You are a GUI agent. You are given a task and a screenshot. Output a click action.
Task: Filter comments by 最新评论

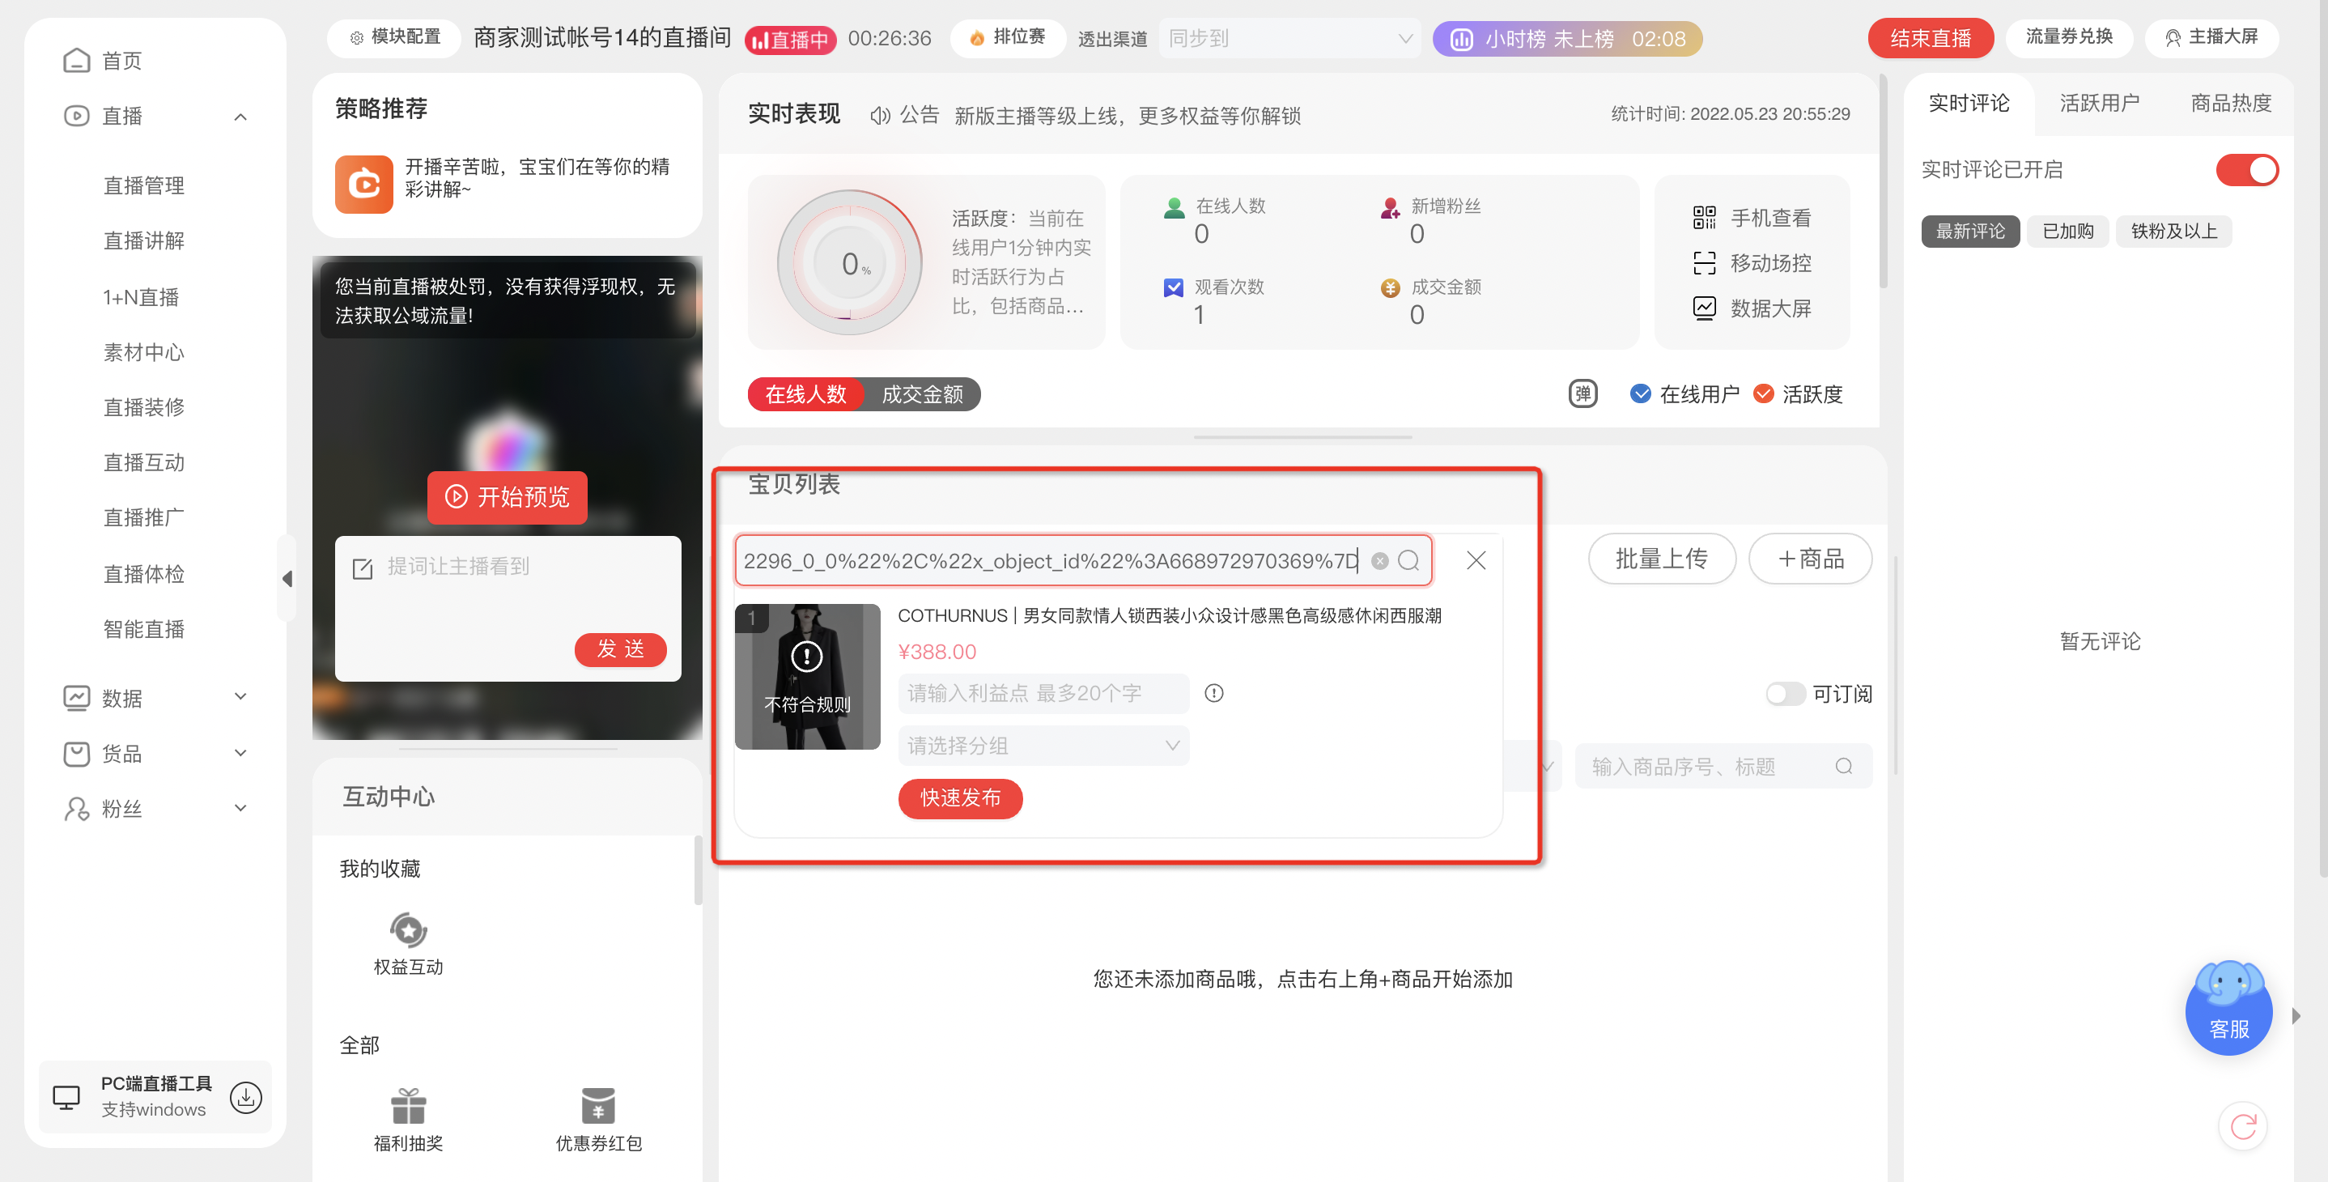pos(1970,232)
